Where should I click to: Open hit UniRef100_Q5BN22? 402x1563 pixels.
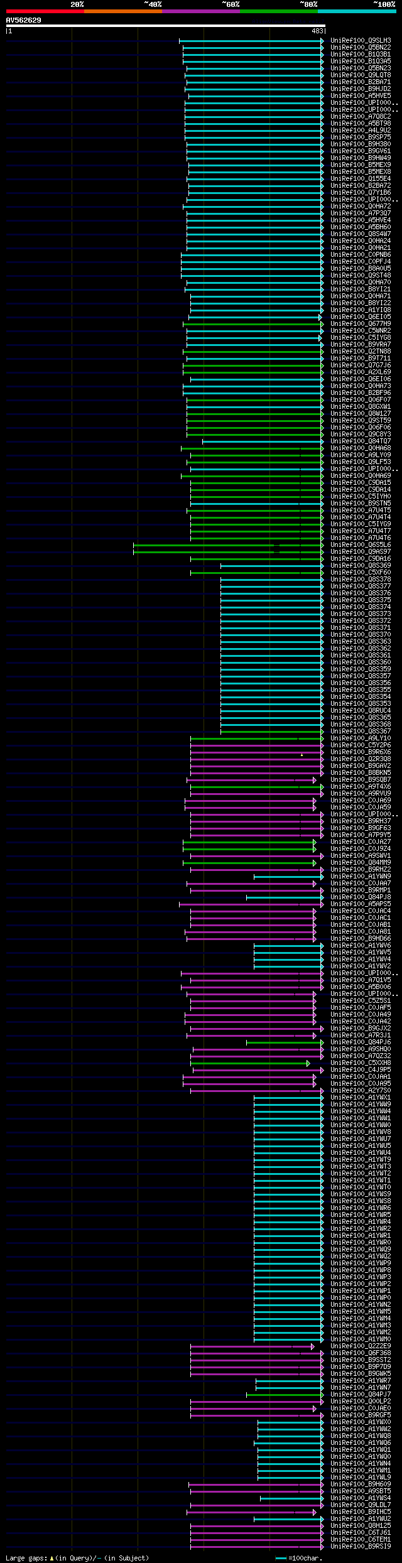click(x=361, y=48)
